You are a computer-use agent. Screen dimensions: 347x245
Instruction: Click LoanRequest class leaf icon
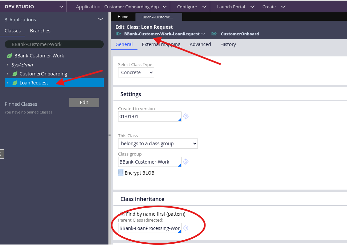click(x=15, y=83)
